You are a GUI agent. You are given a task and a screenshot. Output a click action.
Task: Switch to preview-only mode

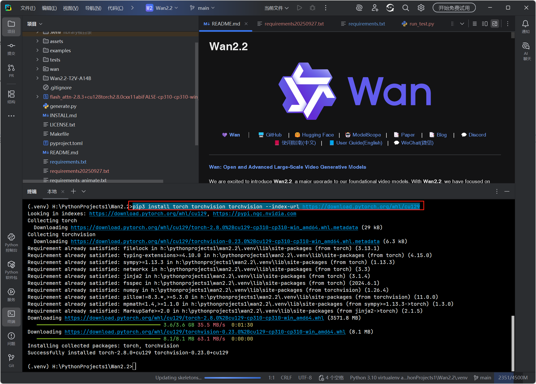coord(495,24)
